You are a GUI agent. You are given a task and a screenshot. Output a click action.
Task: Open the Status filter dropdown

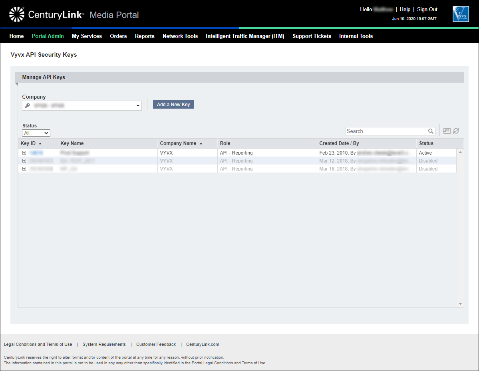tap(36, 133)
